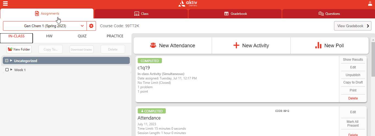Click the View Gradebook button
Screen dimensions: 375x136
pyautogui.click(x=352, y=26)
